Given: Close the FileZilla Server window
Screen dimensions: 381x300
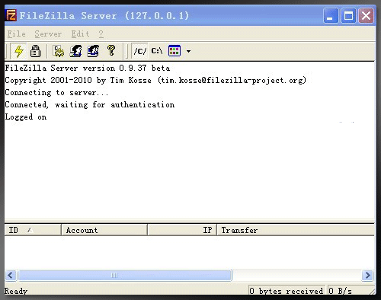Looking at the screenshot, I should (366, 16).
